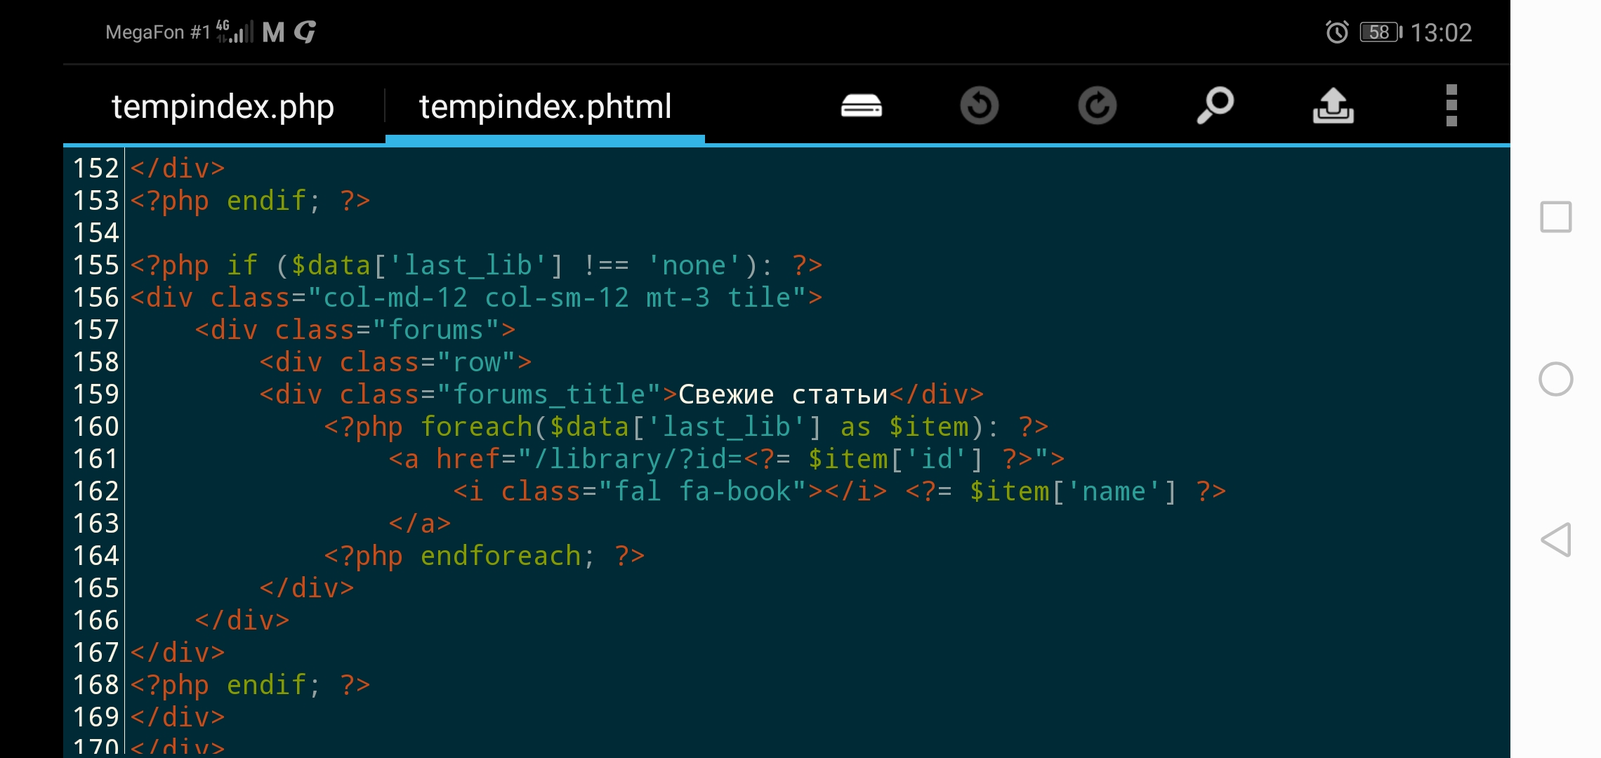Place cursor on line number 155
This screenshot has height=758, width=1601.
coord(96,265)
